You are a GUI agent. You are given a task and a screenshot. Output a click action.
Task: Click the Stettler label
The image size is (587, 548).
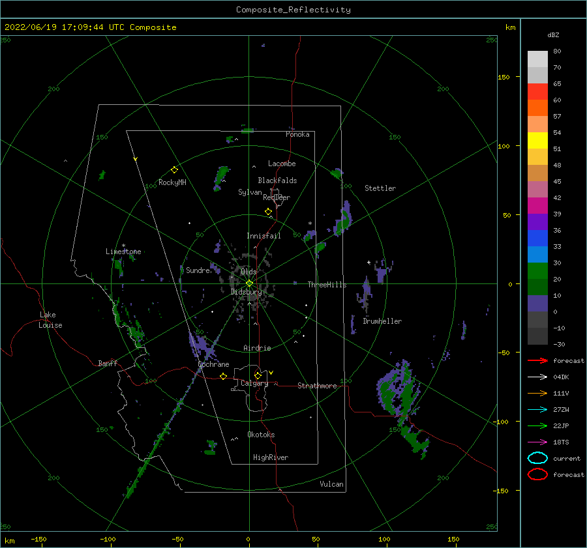(x=380, y=188)
